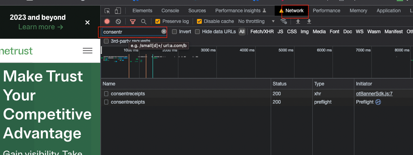Open the otBannerSdk.js:7 initiator link

[374, 94]
